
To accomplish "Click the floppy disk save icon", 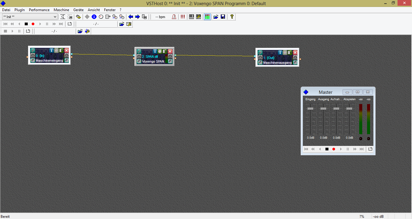I will [223, 17].
